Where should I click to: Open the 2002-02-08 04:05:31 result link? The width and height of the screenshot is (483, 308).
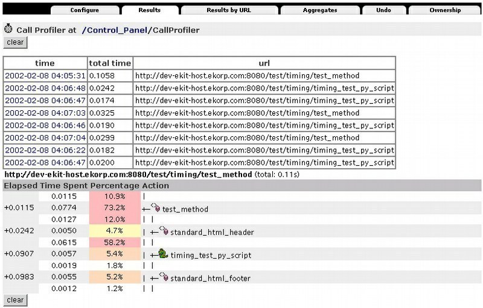(45, 76)
